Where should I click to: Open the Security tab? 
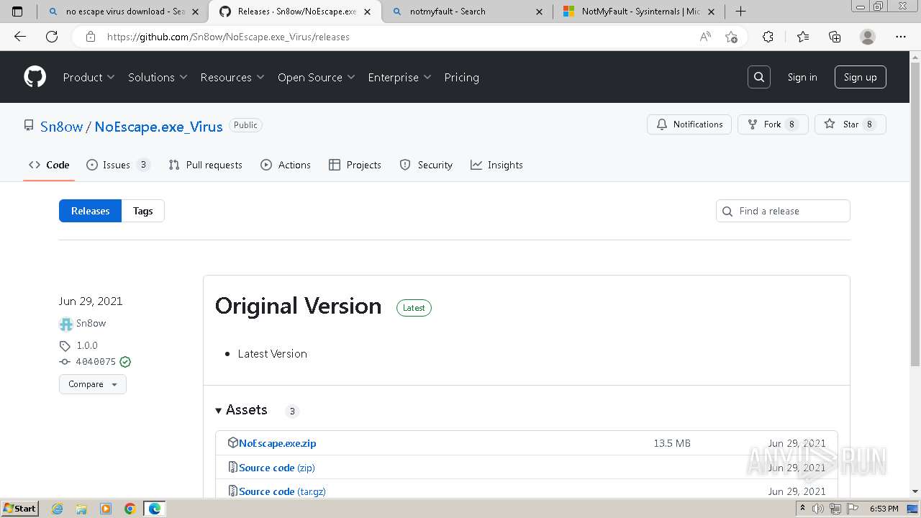tap(426, 165)
